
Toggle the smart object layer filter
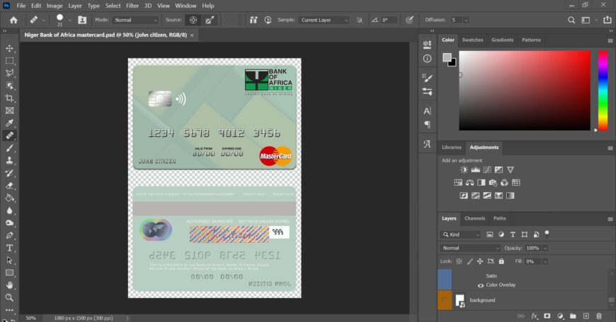pyautogui.click(x=536, y=234)
